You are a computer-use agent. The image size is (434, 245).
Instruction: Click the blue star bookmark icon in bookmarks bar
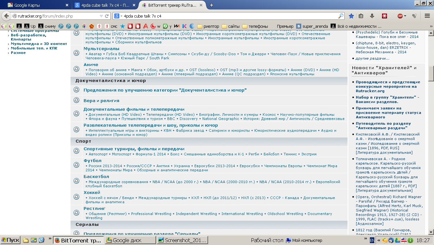123,26
